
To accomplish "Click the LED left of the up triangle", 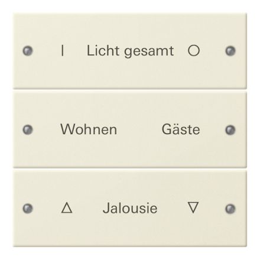I will coord(28,209).
